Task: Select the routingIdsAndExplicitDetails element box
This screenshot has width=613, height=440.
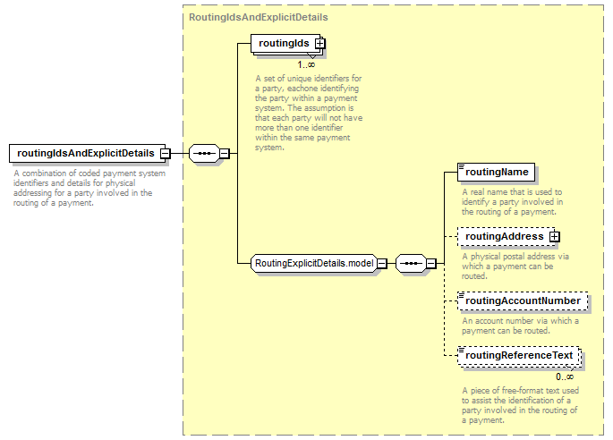Action: coord(87,154)
